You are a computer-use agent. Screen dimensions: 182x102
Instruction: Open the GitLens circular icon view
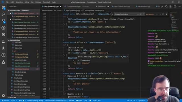pyautogui.click(x=3, y=55)
